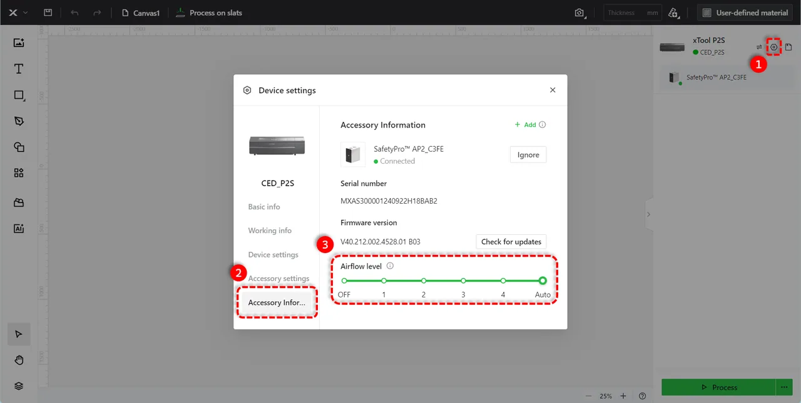This screenshot has width=801, height=403.
Task: Select the Image import tool
Action: coord(19,42)
